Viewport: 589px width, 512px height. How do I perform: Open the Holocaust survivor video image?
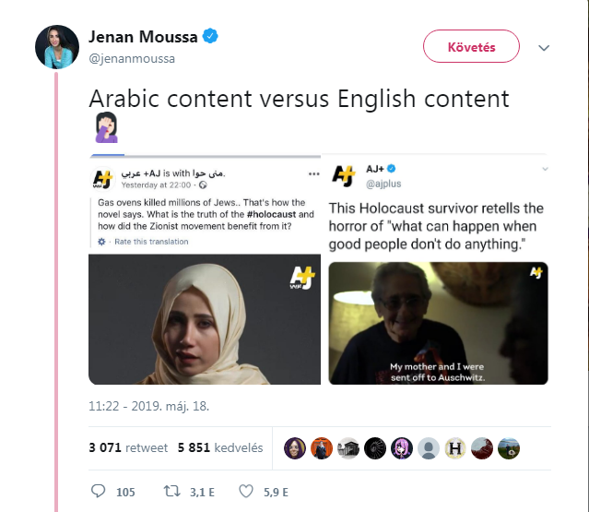438,323
